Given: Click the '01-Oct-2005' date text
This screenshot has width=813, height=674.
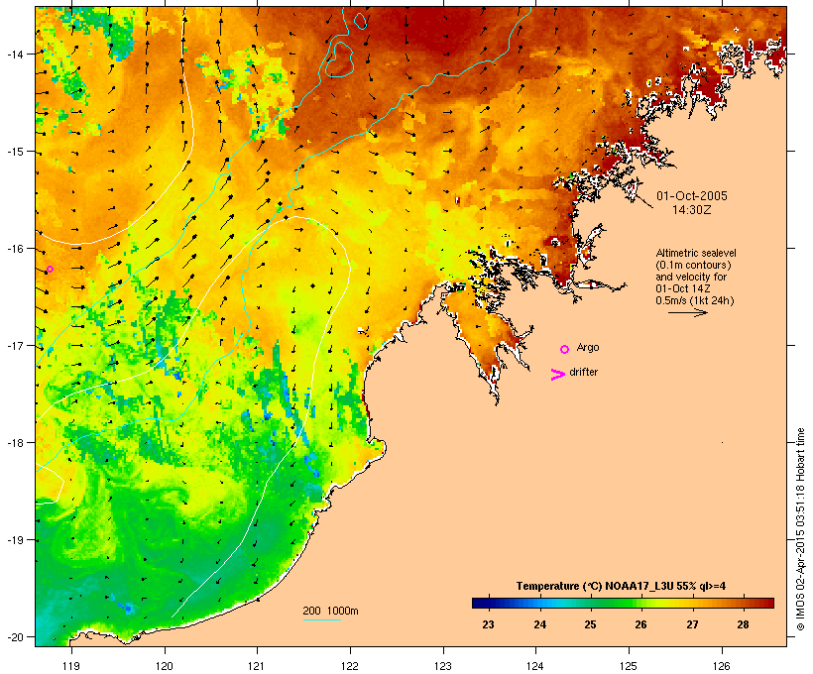Looking at the screenshot, I should [x=692, y=196].
